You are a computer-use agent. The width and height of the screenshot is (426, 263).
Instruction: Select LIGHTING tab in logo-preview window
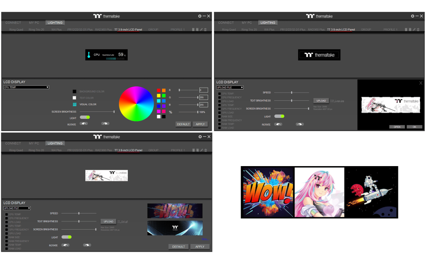267,23
